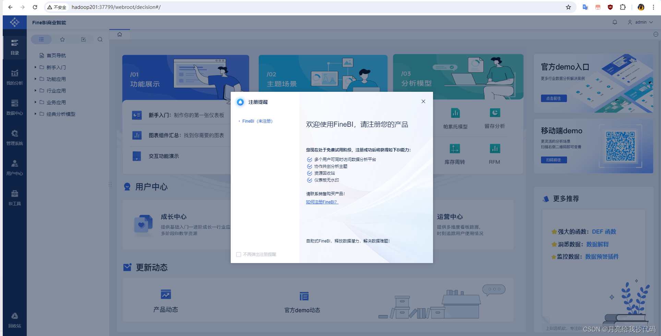The height and width of the screenshot is (336, 661).
Task: Click the help smiley icon
Action: [656, 34]
